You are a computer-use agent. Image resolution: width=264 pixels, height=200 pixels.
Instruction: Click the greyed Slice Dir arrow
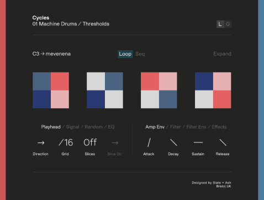(x=115, y=143)
